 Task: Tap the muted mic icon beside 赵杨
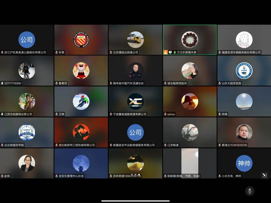pyautogui.click(x=2, y=176)
